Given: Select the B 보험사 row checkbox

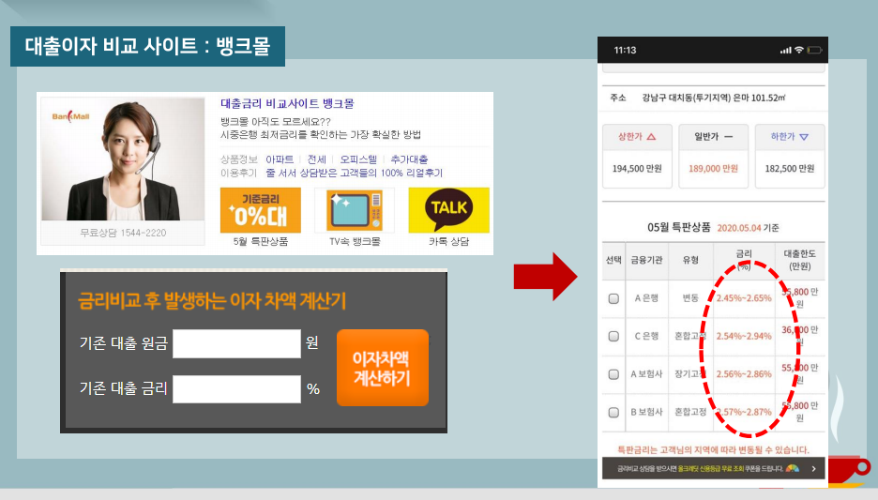Looking at the screenshot, I should coord(613,412).
